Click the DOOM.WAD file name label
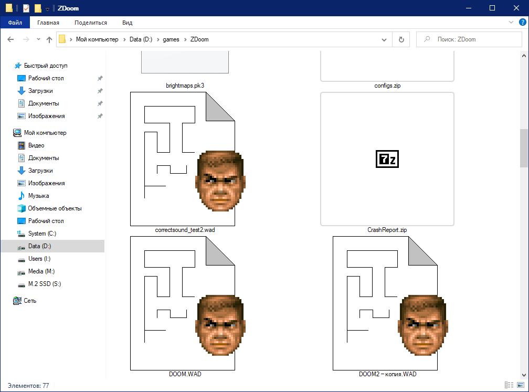 click(185, 374)
